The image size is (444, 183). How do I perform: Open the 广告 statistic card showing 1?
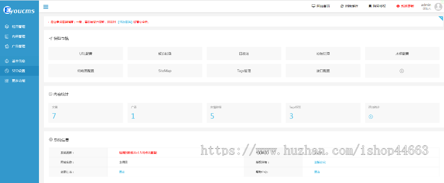point(165,113)
